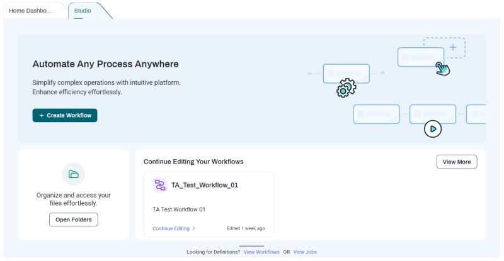Click the chevron next to Continue Editing
This screenshot has height=261, width=504.
pyautogui.click(x=194, y=229)
